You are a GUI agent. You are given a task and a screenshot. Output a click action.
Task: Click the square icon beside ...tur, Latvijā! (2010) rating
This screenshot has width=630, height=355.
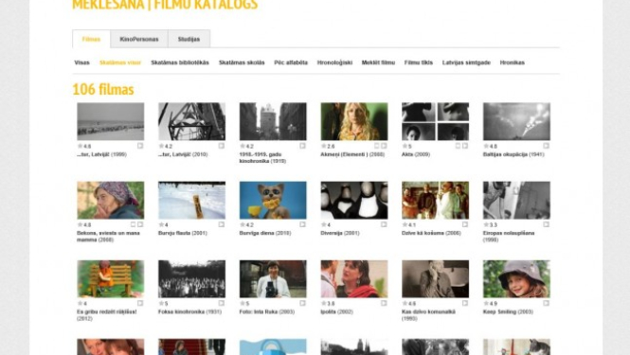[x=222, y=146]
